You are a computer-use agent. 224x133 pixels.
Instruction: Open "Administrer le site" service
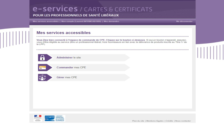coord(69,58)
